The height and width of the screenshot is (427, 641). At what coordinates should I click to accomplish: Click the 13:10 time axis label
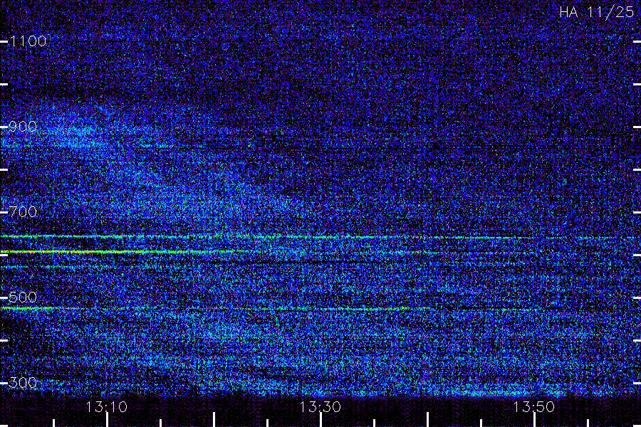point(106,407)
